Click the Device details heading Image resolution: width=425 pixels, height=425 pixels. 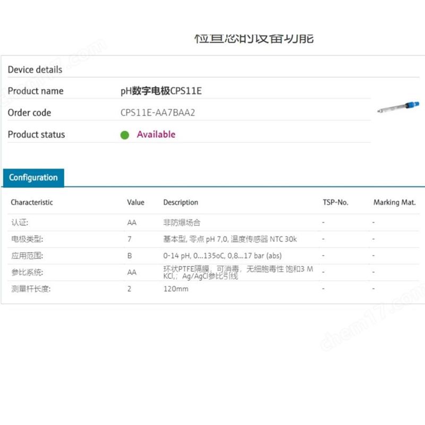[35, 70]
